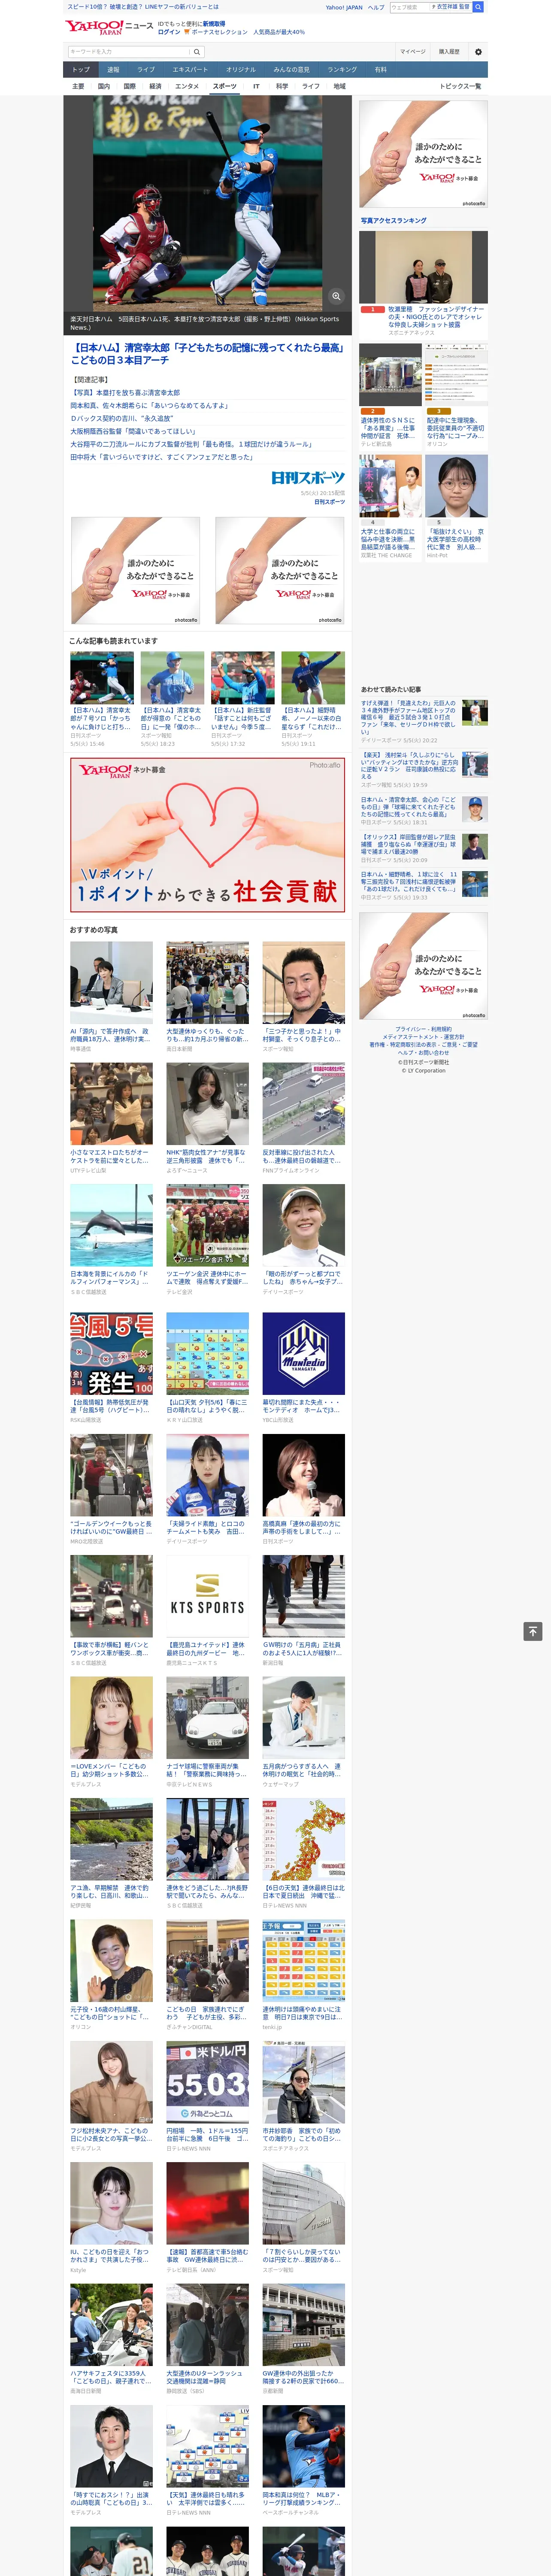Click the scroll-to-top arrow button
Viewport: 551px width, 2576px height.
pos(533,1631)
